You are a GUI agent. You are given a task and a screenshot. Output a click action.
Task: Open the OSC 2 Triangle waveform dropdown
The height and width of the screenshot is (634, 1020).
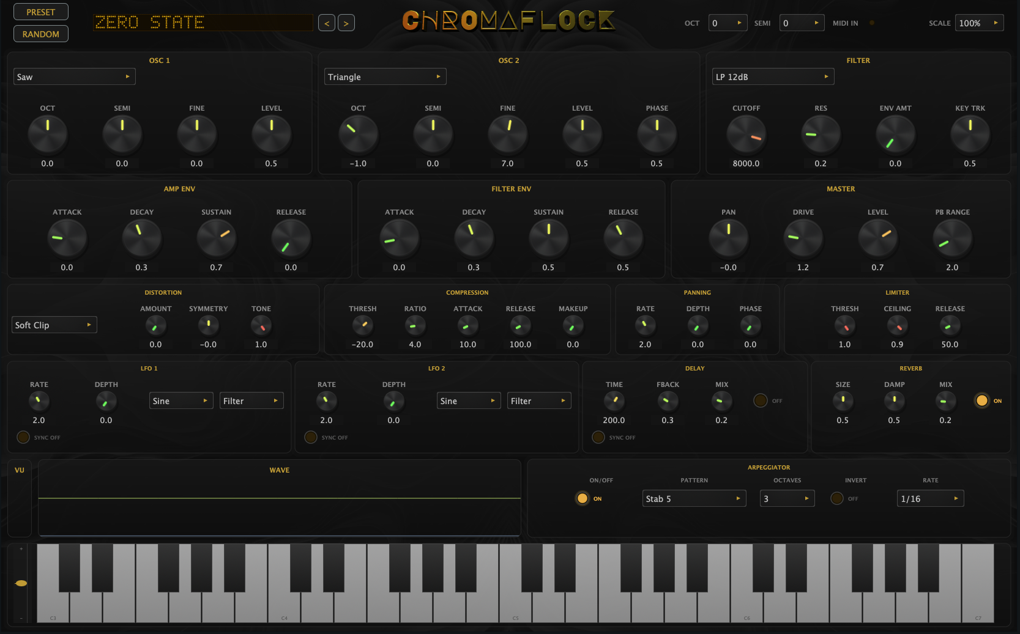pos(385,77)
